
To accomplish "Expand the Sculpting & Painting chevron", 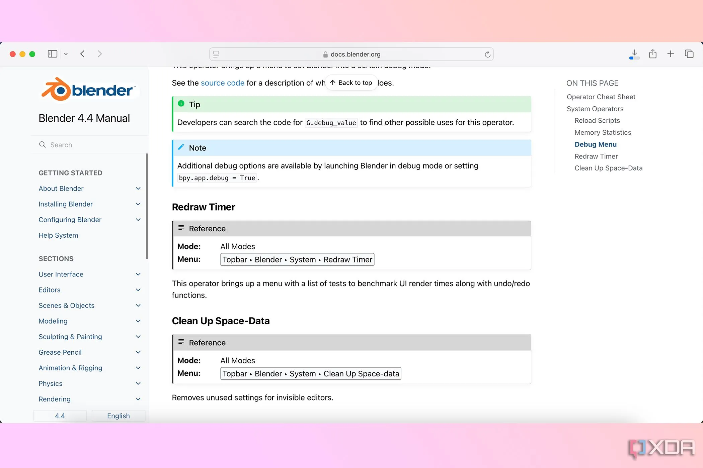I will coord(138,337).
